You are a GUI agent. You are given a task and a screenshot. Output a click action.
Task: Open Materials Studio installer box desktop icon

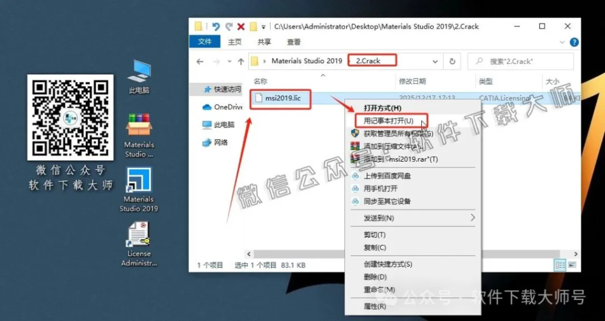(139, 135)
